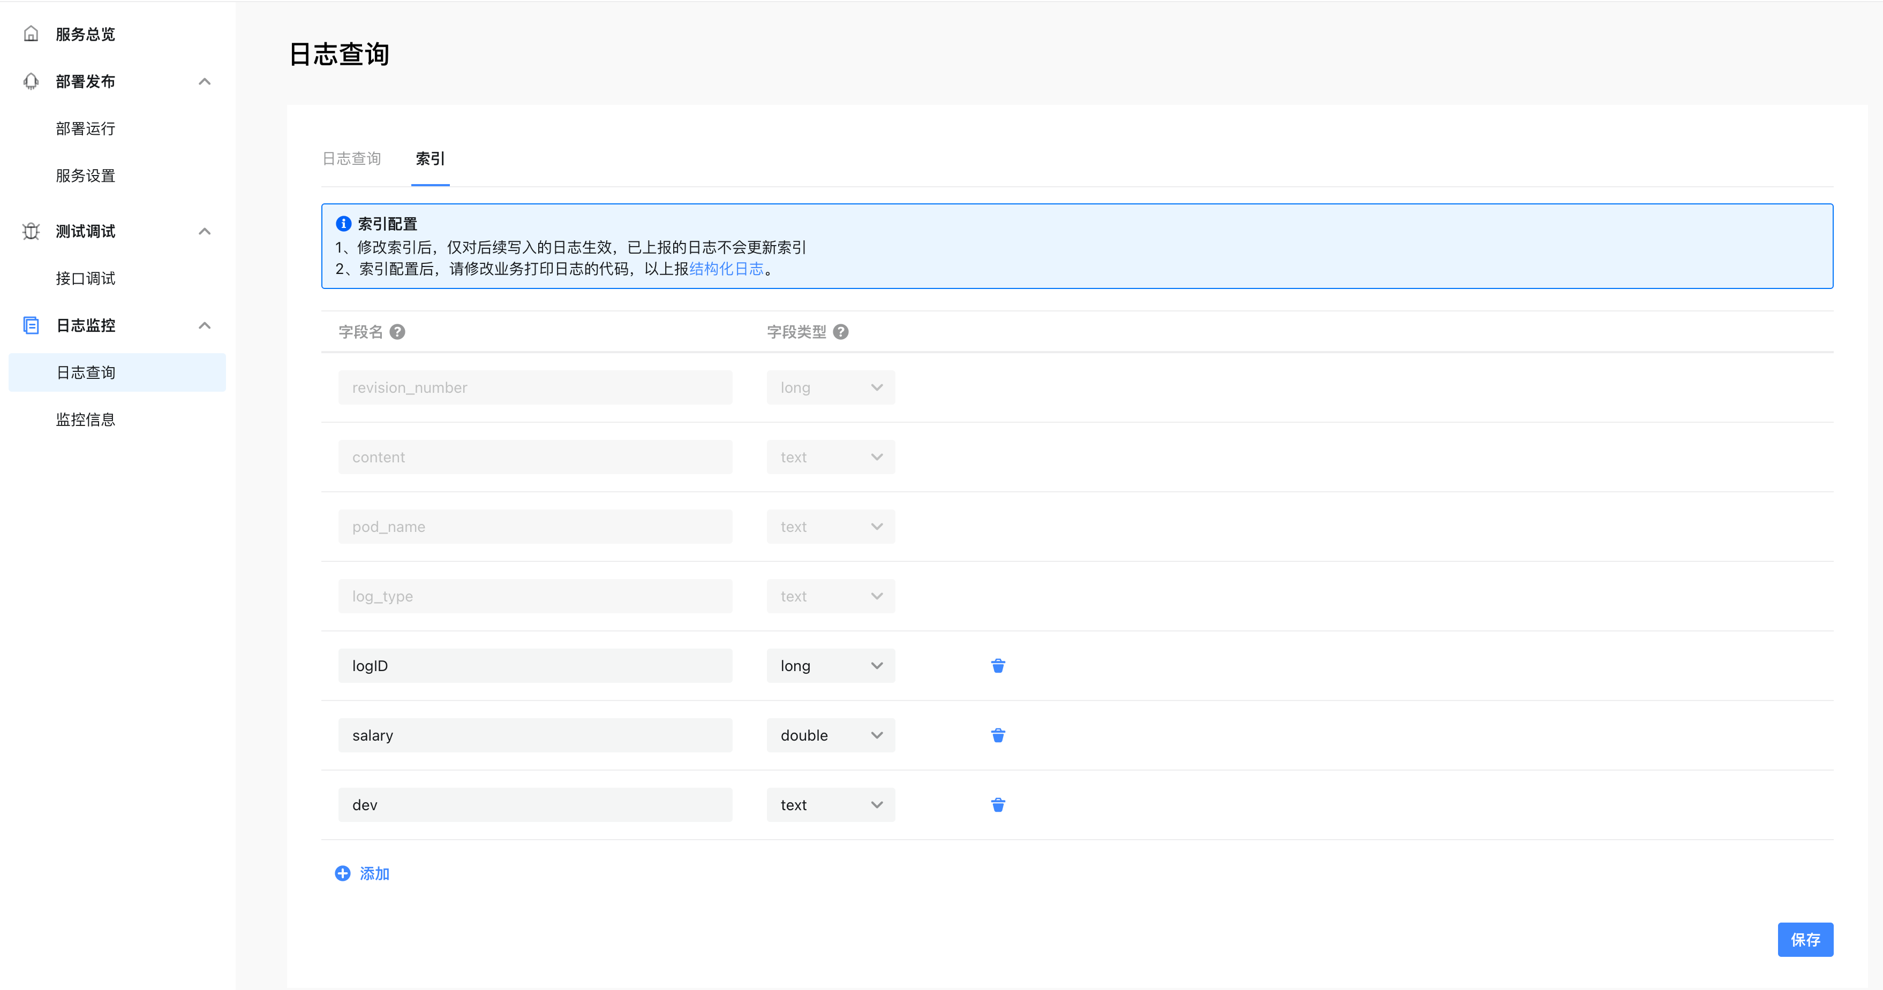The height and width of the screenshot is (990, 1883).
Task: Collapse the 日志监控 menu section
Action: [x=205, y=325]
